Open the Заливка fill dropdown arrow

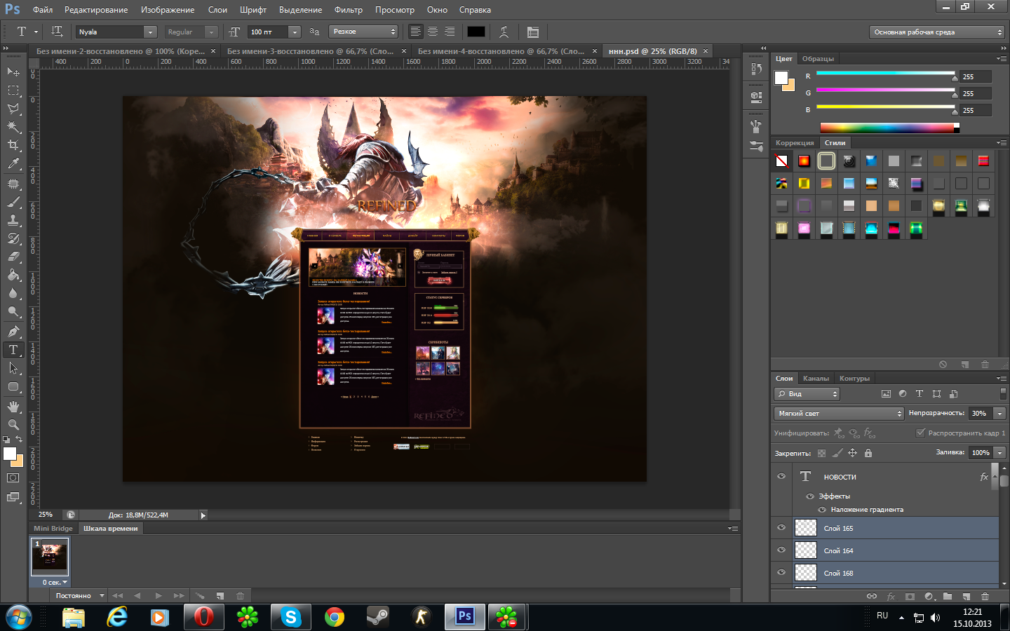[1000, 453]
